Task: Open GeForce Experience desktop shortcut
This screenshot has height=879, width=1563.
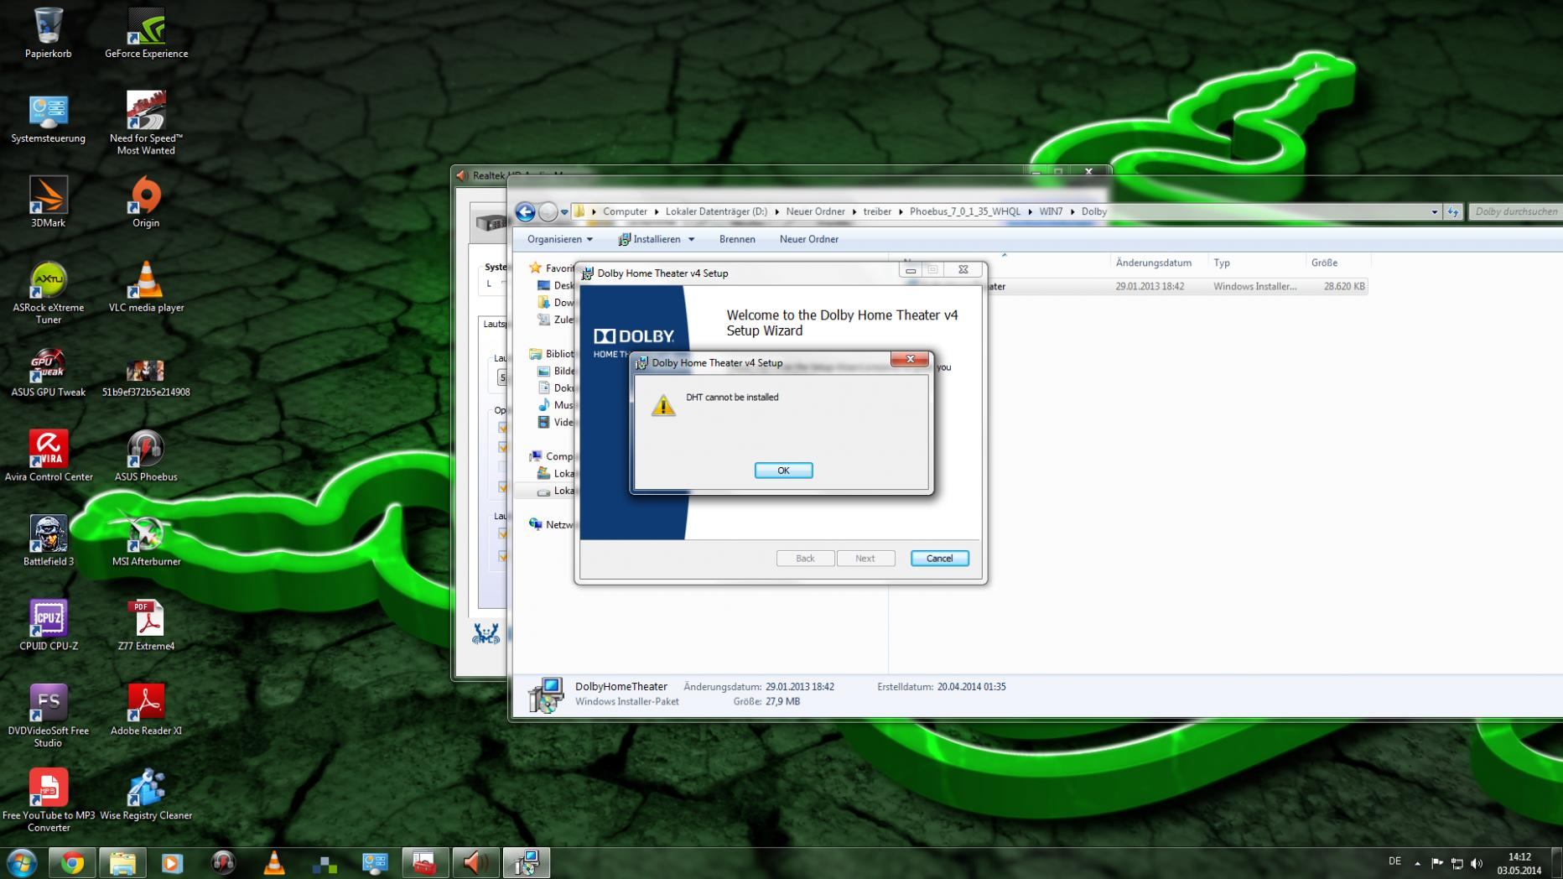Action: 146,34
